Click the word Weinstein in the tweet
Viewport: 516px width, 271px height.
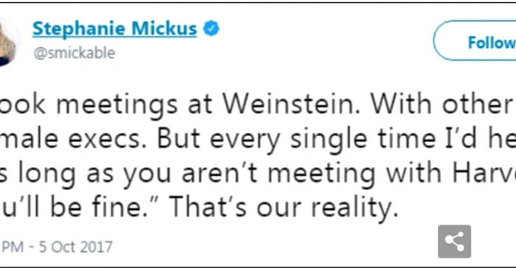[291, 104]
